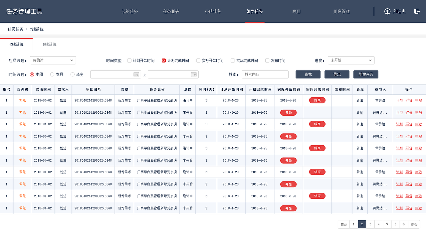Go to page 4 in pagination
This screenshot has height=243, width=426.
point(378,224)
